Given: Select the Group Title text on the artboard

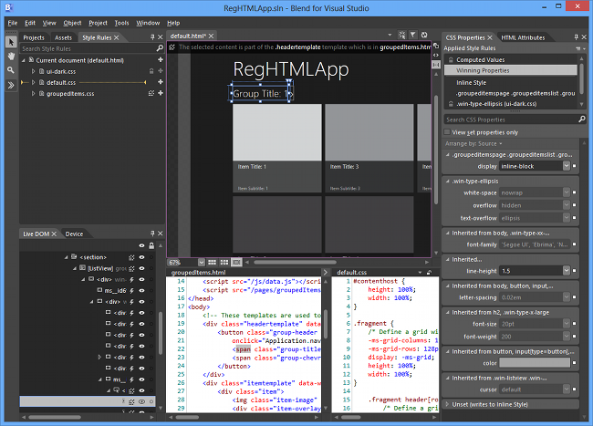Looking at the screenshot, I should pos(260,93).
